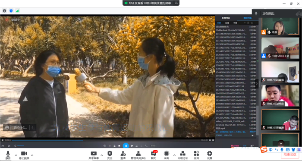Select the playlist entry starting 09d8ac8a4c21

236,30
